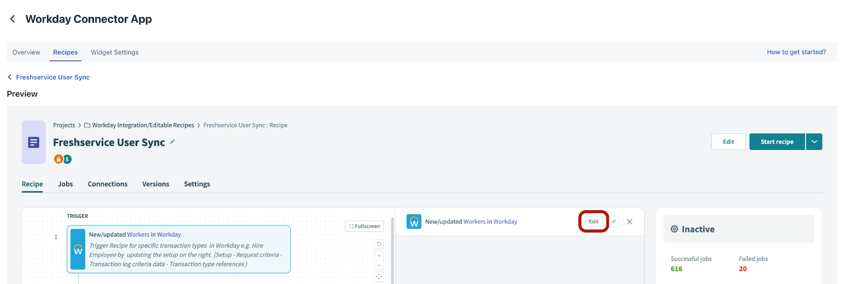The height and width of the screenshot is (284, 844).
Task: Switch to the Versions tab
Action: click(x=156, y=184)
